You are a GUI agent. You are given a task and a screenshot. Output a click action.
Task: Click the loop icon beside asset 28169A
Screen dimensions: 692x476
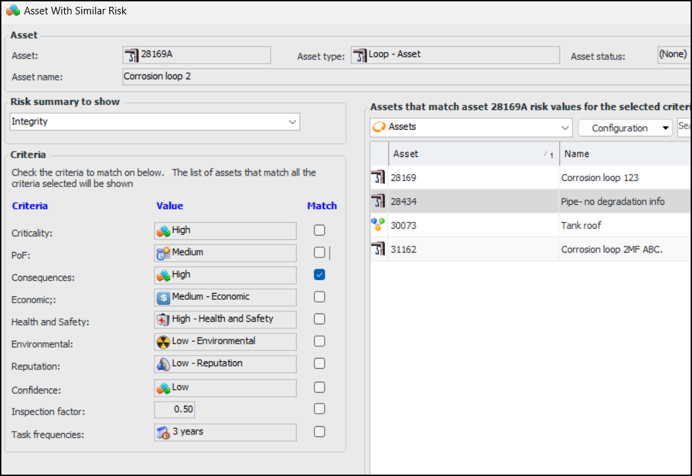point(131,55)
